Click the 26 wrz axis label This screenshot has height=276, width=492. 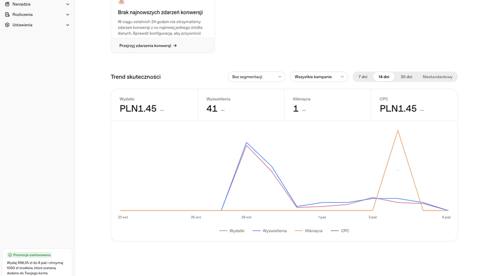pos(196,217)
